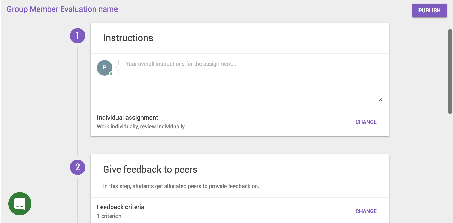This screenshot has width=453, height=223.
Task: Click the Feedback criteria label
Action: [x=121, y=207]
